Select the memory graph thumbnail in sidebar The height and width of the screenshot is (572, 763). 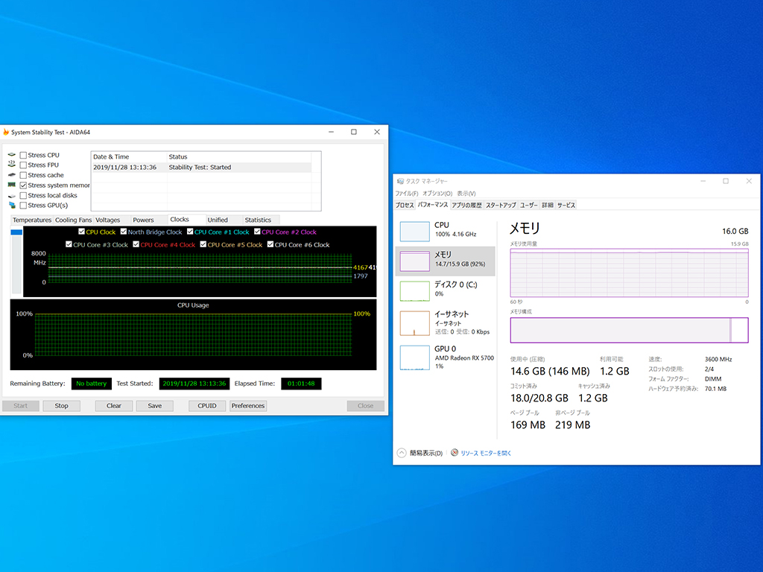pyautogui.click(x=414, y=261)
